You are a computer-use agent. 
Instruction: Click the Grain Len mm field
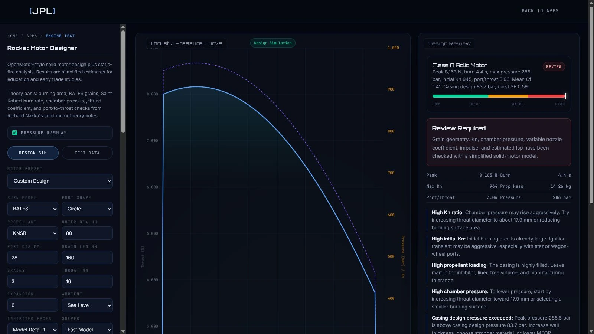tap(87, 258)
